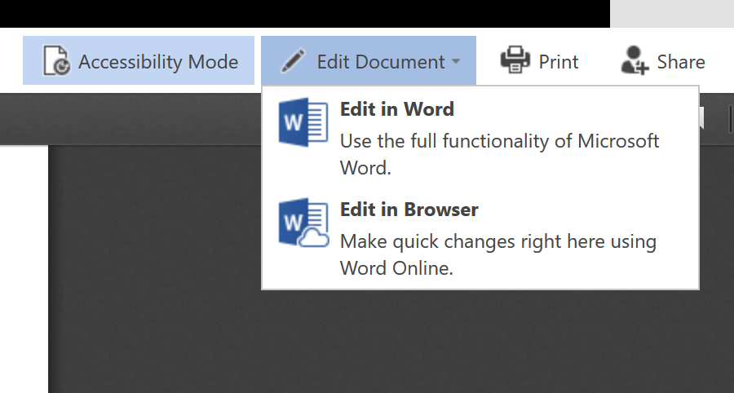Click the pencil icon for Edit Document
This screenshot has height=393, width=734.
click(x=293, y=61)
